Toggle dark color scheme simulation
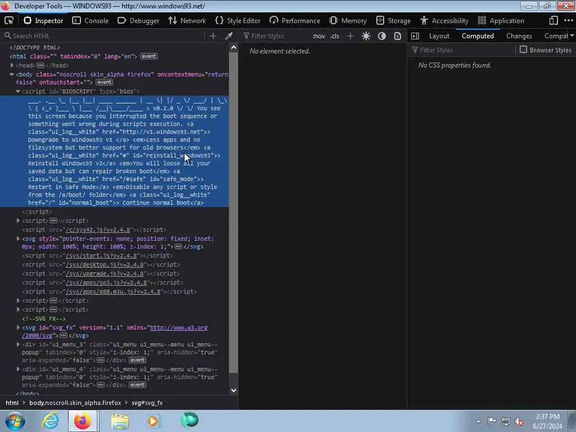Image resolution: width=576 pixels, height=432 pixels. 382,36
